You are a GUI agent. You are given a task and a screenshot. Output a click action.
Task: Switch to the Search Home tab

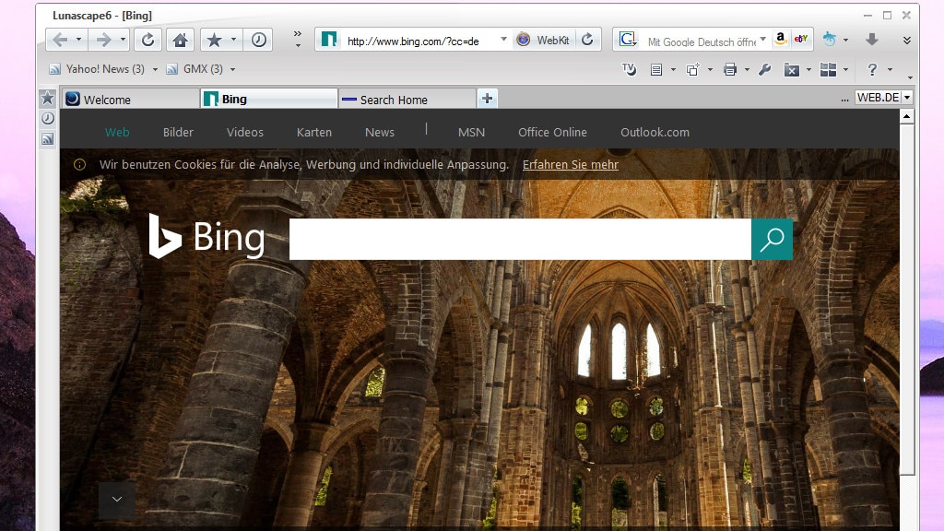coord(407,100)
